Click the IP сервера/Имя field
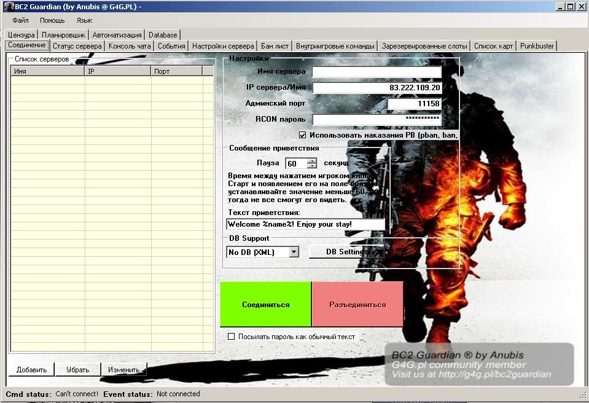The width and height of the screenshot is (589, 403). (376, 87)
